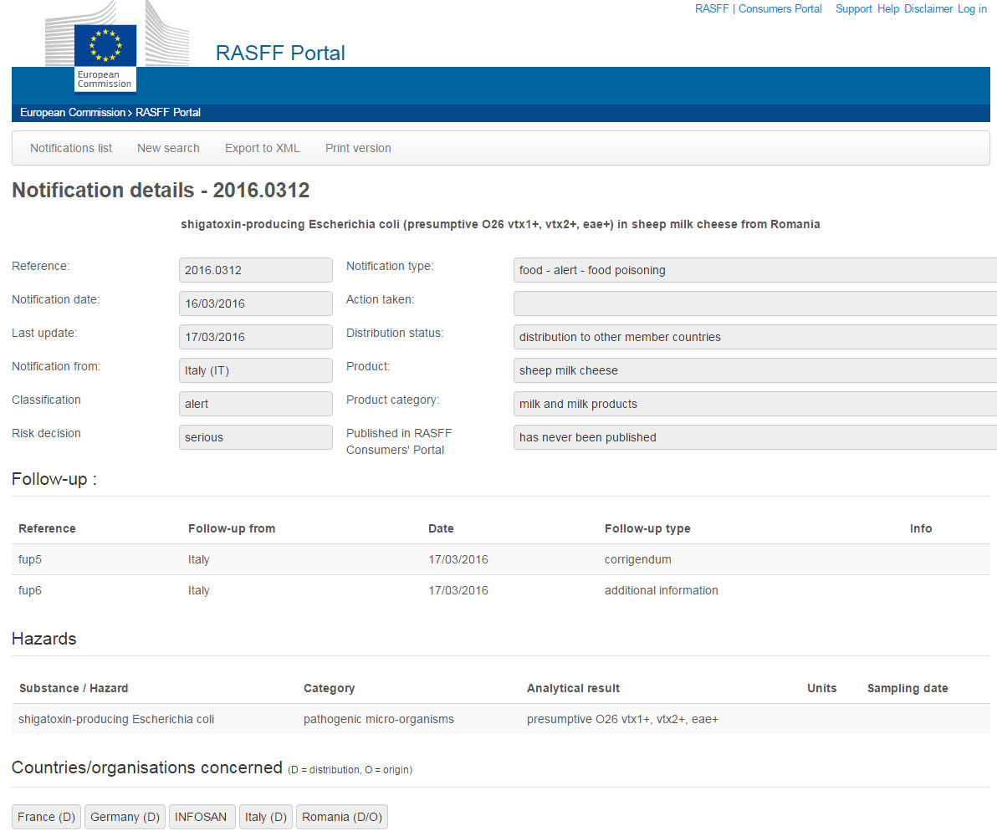Open the Support link

tap(853, 8)
